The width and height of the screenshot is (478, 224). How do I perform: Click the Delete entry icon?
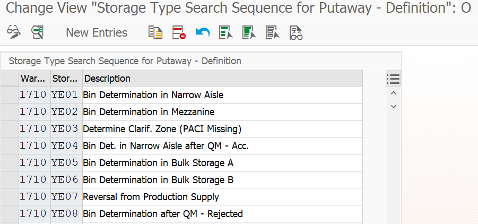click(x=179, y=32)
